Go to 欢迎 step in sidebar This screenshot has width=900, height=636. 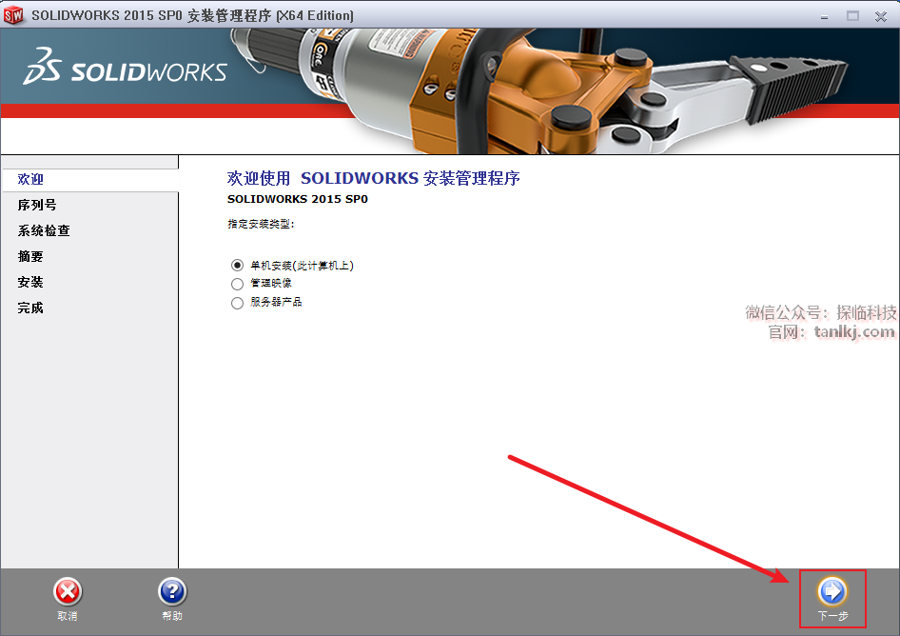[x=30, y=179]
